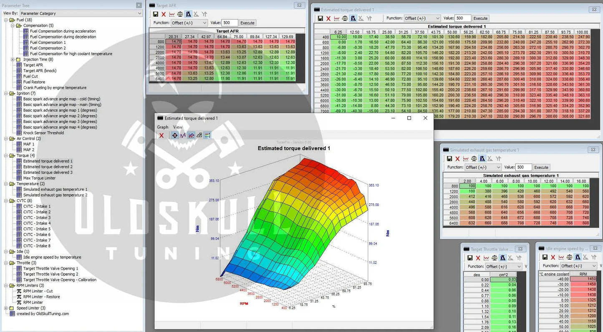
Task: Click Value input field in Estimated torque table
Action: (463, 18)
